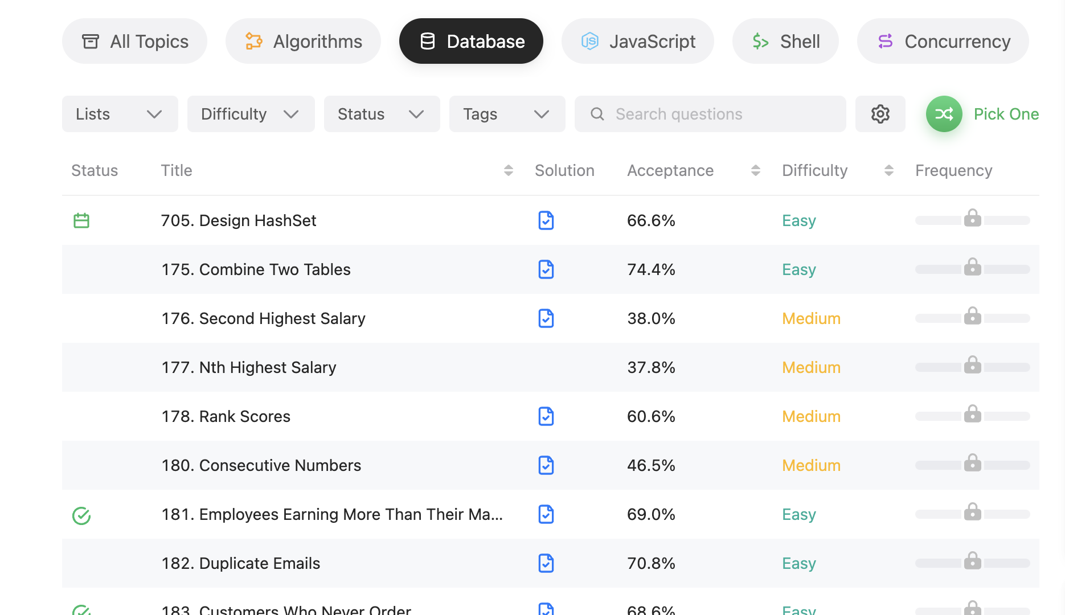
Task: Click frequency lock for Employees Earning More
Action: (972, 511)
